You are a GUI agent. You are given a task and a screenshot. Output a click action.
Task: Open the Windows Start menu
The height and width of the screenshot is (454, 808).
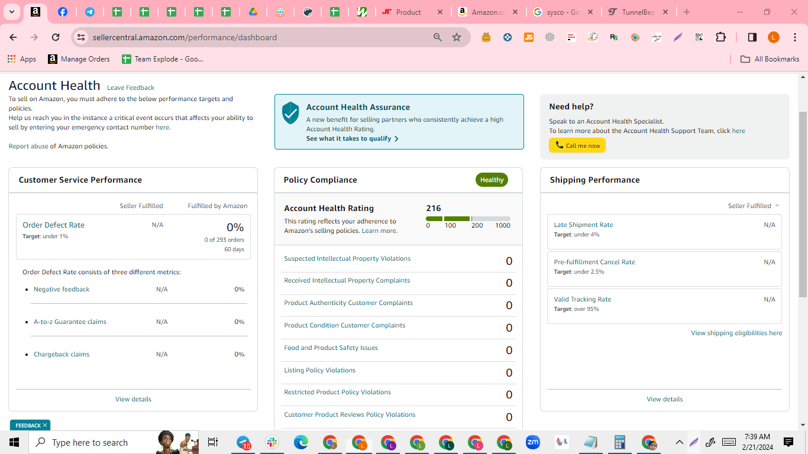[14, 442]
